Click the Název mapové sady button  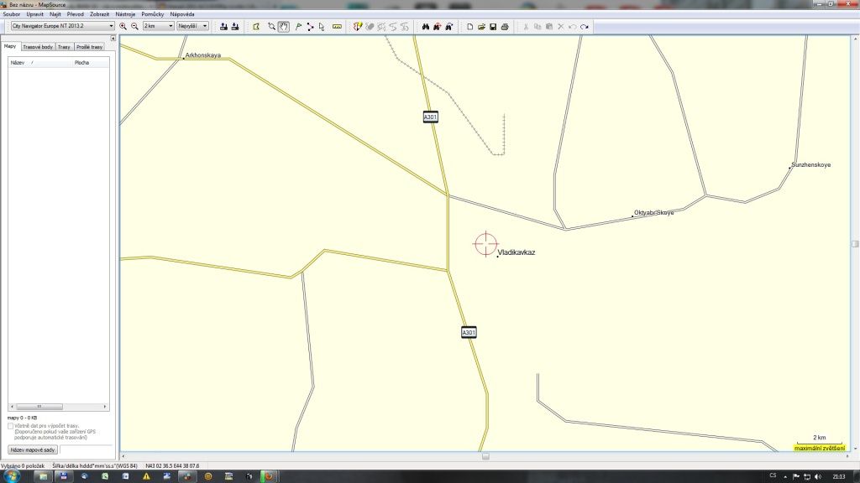(x=33, y=450)
